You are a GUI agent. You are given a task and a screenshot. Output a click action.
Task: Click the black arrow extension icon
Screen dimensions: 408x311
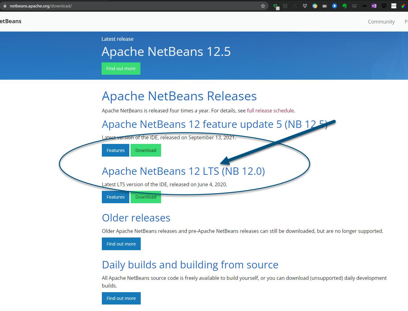coord(364,6)
